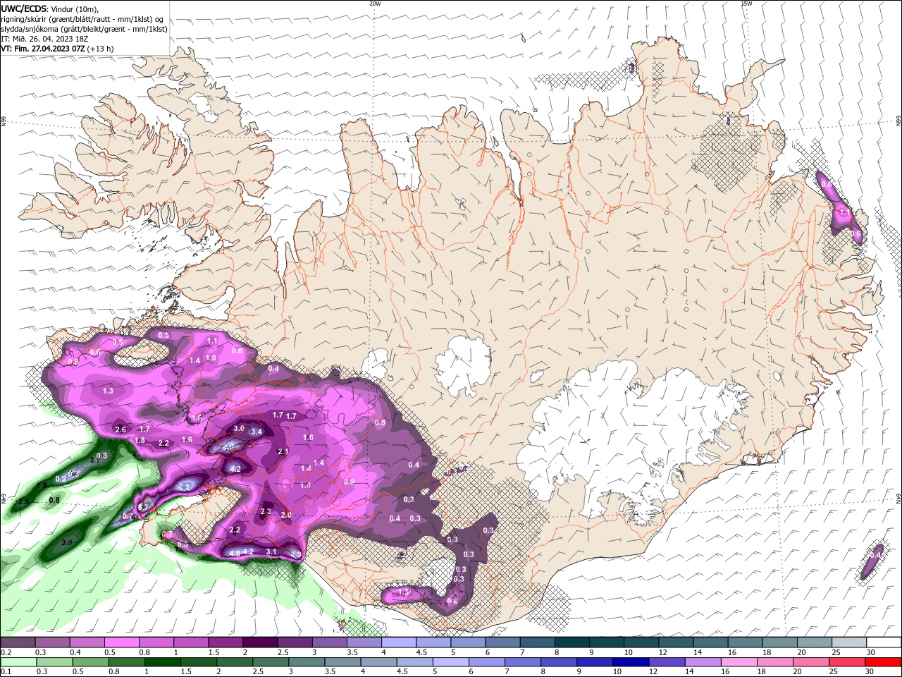Click the light pink swatch labeled 16 on lower scale
The image size is (902, 677).
[738, 662]
